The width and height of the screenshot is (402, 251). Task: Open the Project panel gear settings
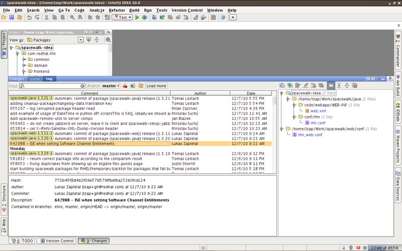pos(108,40)
